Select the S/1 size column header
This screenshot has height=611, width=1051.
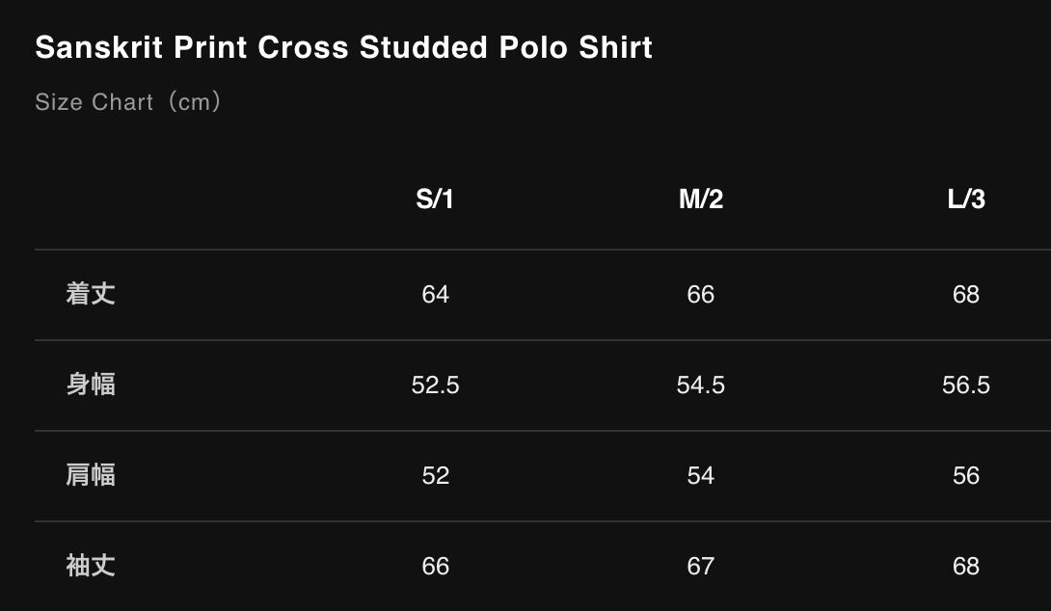[435, 199]
